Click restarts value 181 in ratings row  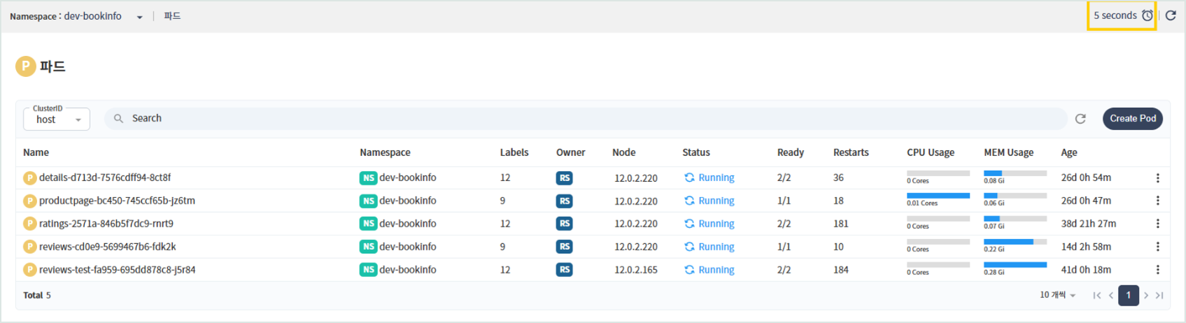(x=841, y=224)
